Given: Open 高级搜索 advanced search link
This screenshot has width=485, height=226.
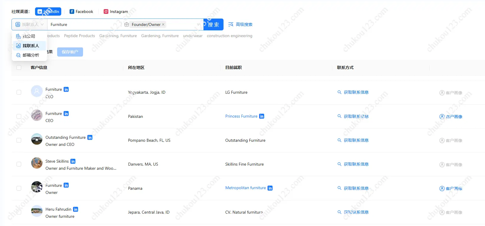Looking at the screenshot, I should coord(240,24).
